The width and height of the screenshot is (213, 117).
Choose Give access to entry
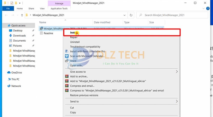pyautogui.click(x=78, y=72)
